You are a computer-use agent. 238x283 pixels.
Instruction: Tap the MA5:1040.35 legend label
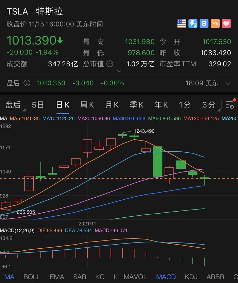click(x=24, y=119)
